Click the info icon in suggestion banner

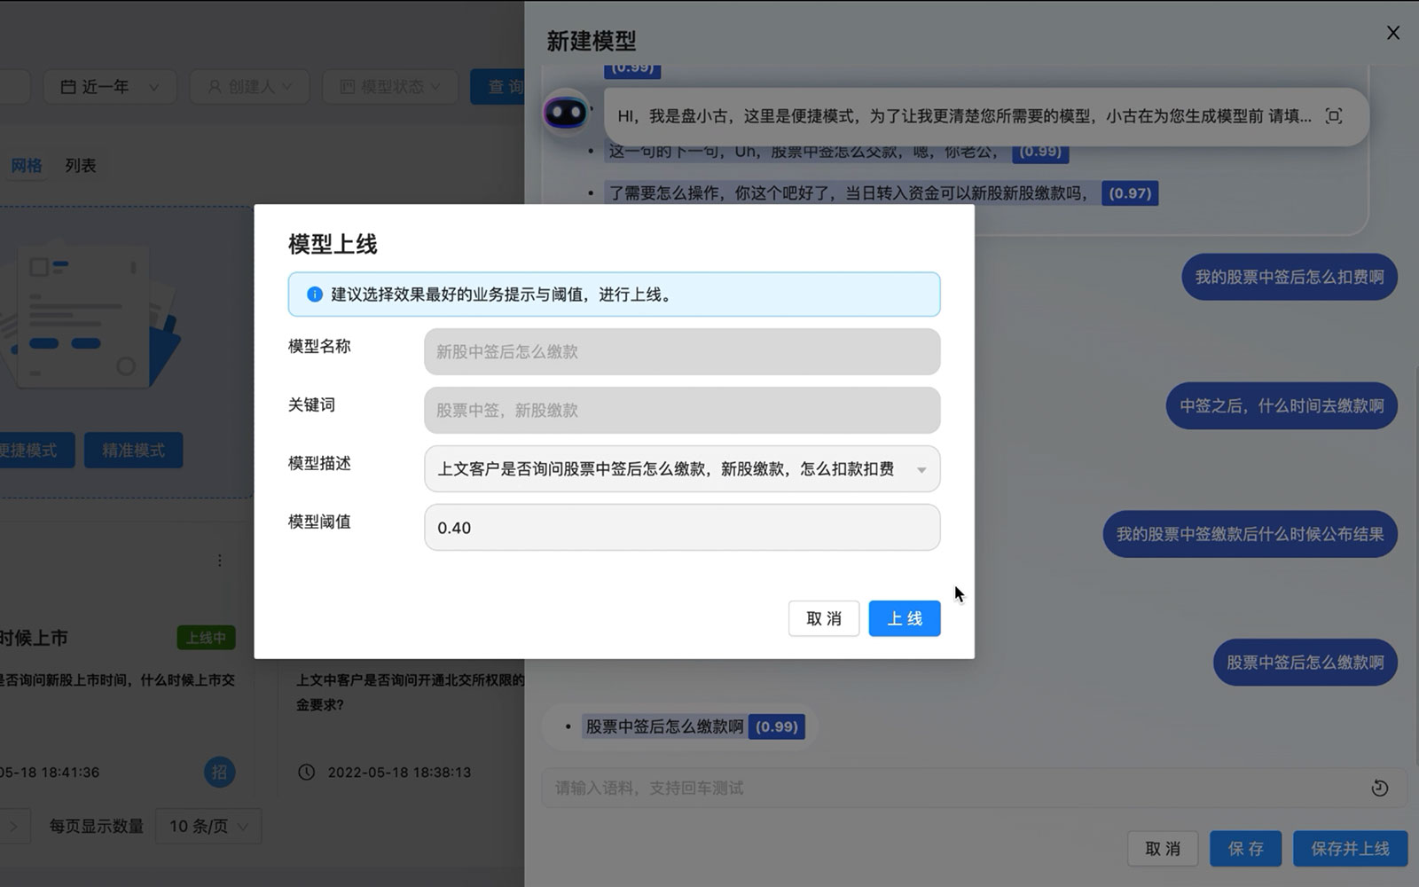314,294
